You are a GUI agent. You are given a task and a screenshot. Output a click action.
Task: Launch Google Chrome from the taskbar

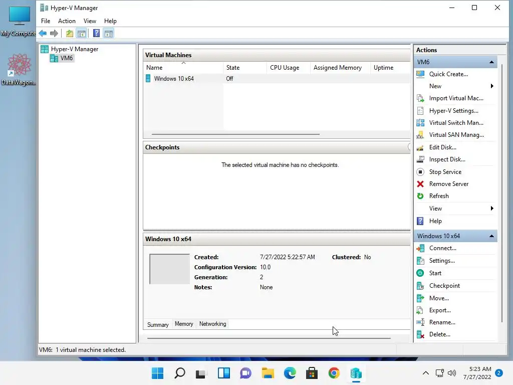(334, 373)
